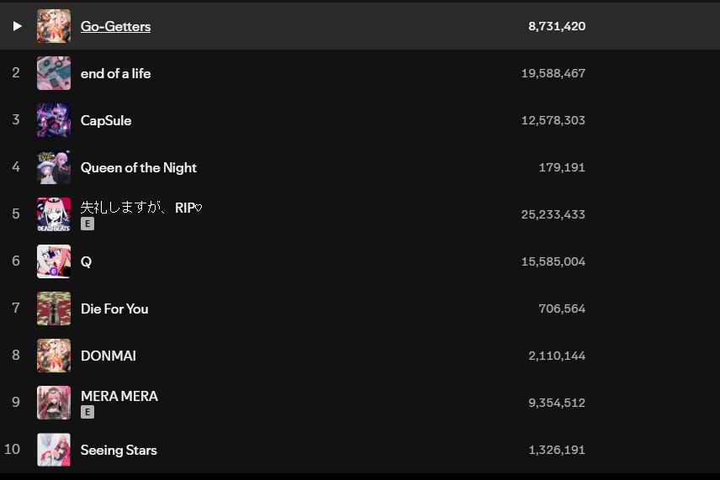
Task: Click the explicit badge under MERA MERA
Action: click(87, 413)
